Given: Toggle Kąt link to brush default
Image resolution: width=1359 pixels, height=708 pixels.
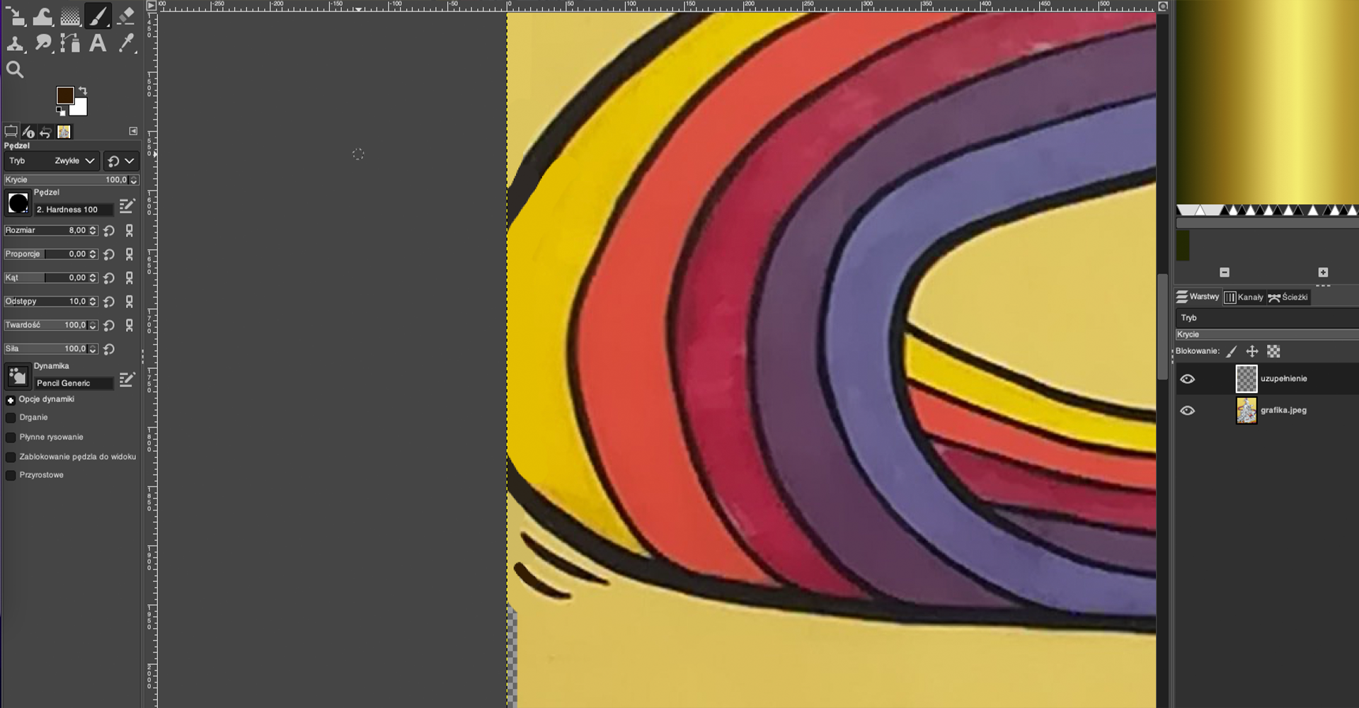Looking at the screenshot, I should click(x=130, y=278).
